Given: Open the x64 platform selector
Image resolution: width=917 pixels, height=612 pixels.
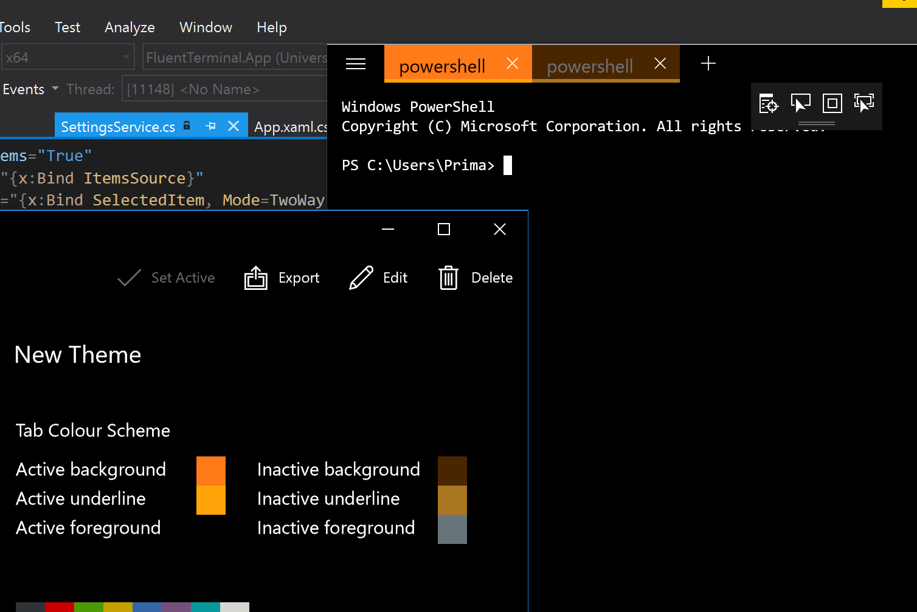Looking at the screenshot, I should click(125, 57).
